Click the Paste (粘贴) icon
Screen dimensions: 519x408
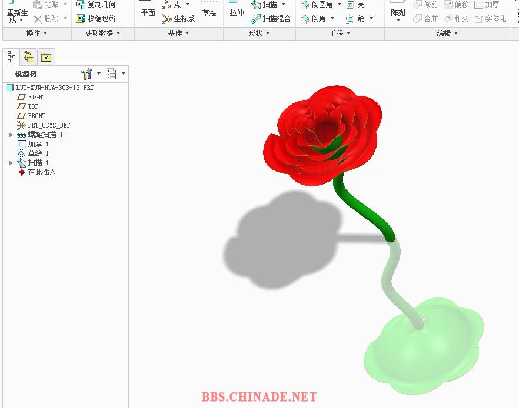(x=38, y=4)
